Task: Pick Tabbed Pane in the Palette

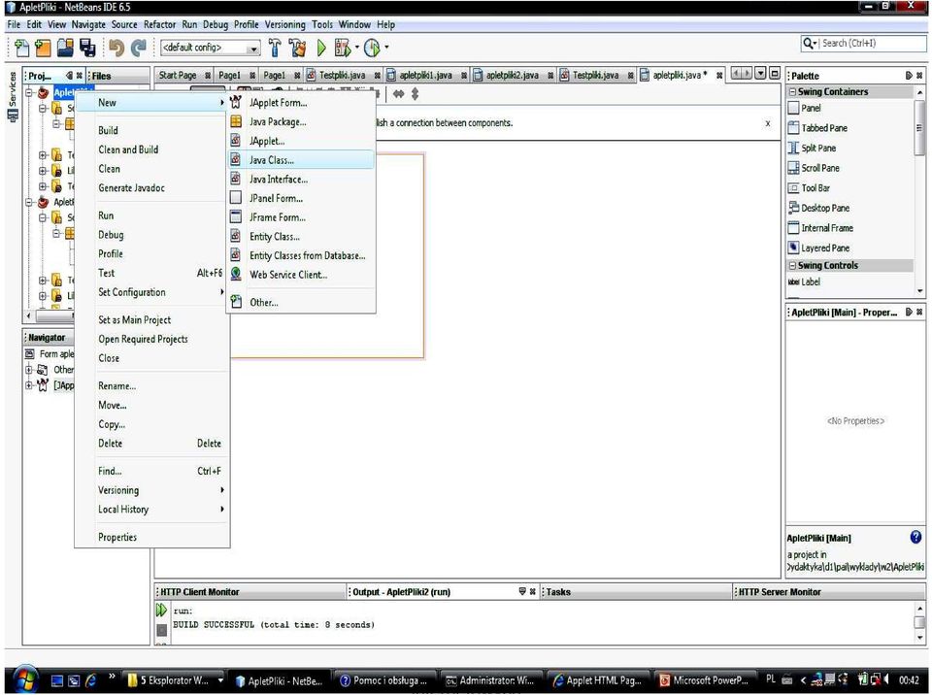Action: 817,128
